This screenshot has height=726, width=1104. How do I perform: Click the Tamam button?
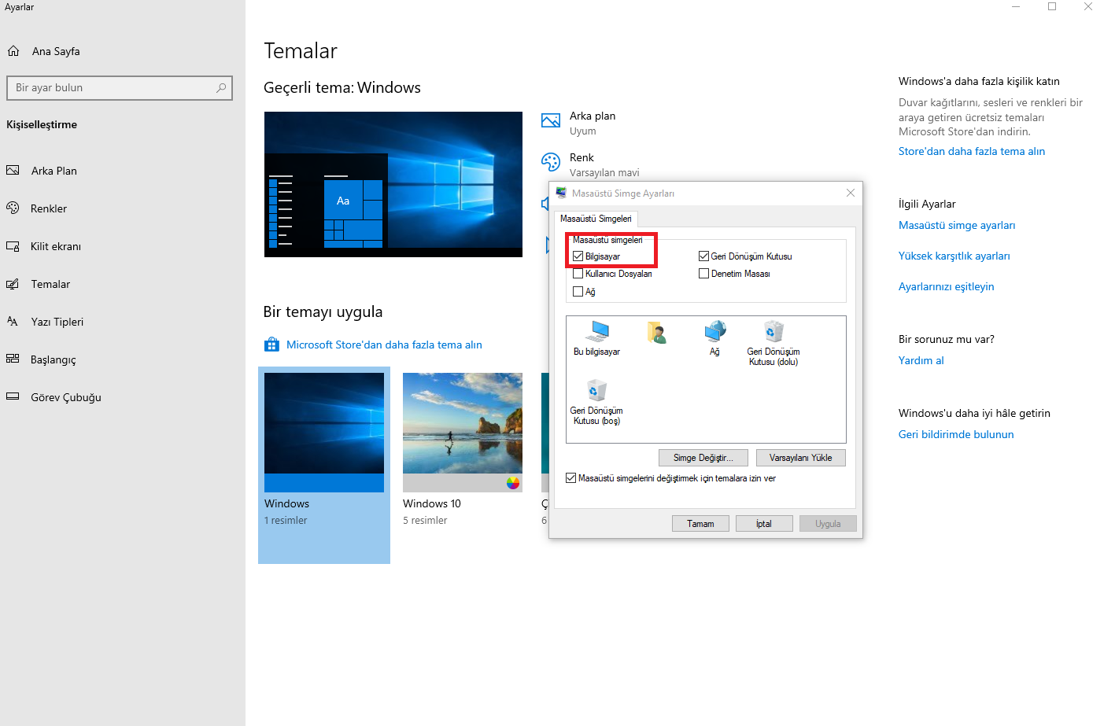click(700, 524)
